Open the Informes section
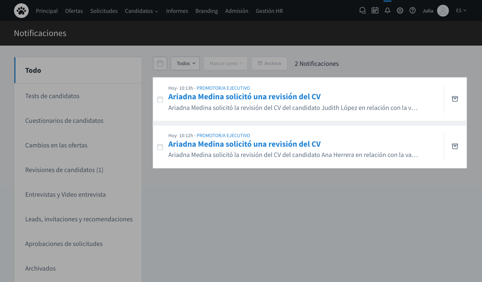The image size is (482, 282). coord(177,11)
